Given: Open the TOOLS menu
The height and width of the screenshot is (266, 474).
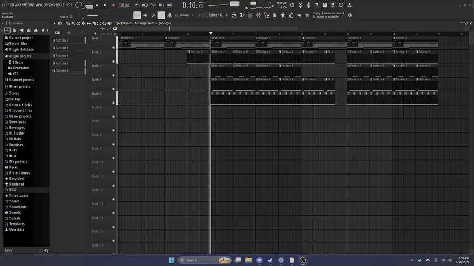Looking at the screenshot, I should pyautogui.click(x=60, y=5).
